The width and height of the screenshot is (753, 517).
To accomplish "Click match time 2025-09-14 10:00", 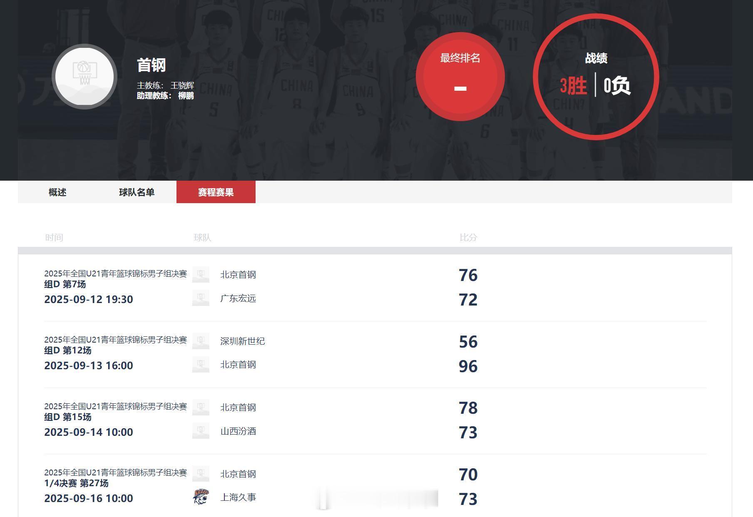I will (89, 432).
